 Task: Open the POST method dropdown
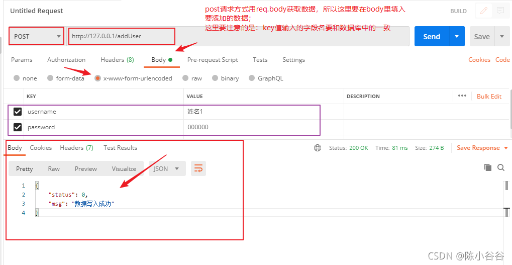coord(37,36)
